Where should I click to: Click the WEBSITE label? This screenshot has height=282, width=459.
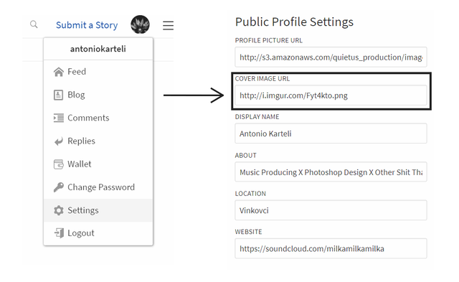pyautogui.click(x=249, y=232)
